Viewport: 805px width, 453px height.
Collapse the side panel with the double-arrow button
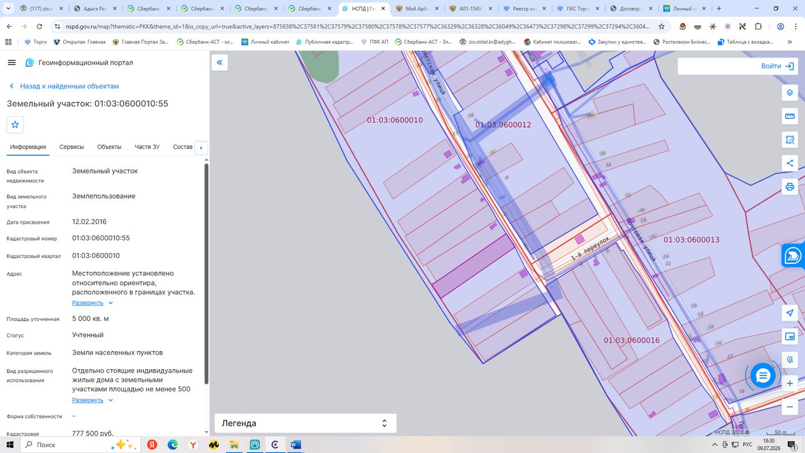pos(220,62)
